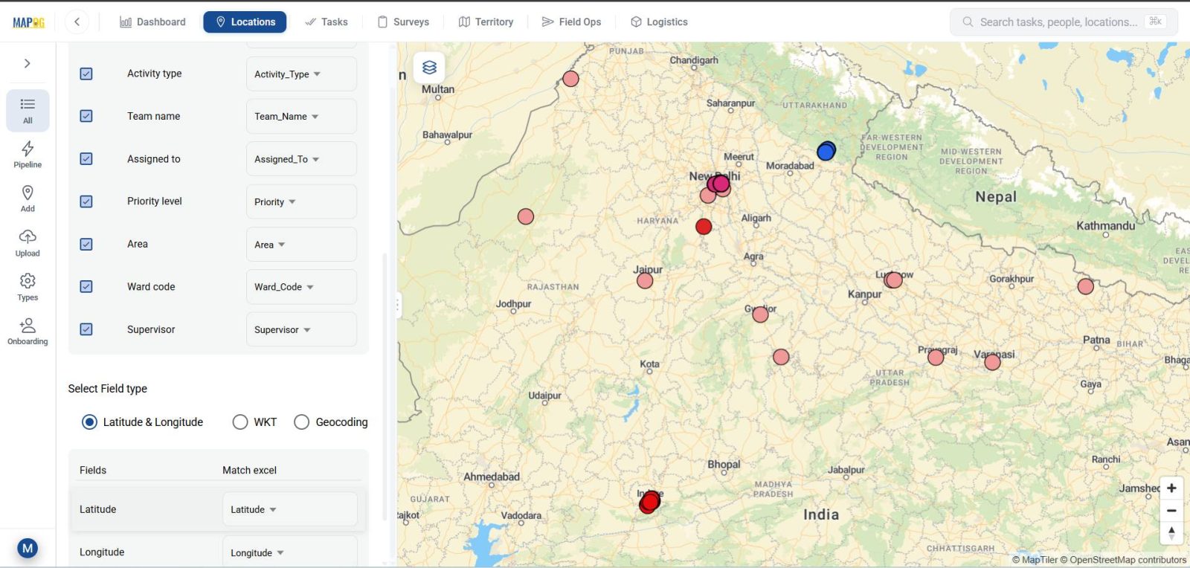This screenshot has height=568, width=1190.
Task: Zoom out the map with minus button
Action: tap(1171, 511)
